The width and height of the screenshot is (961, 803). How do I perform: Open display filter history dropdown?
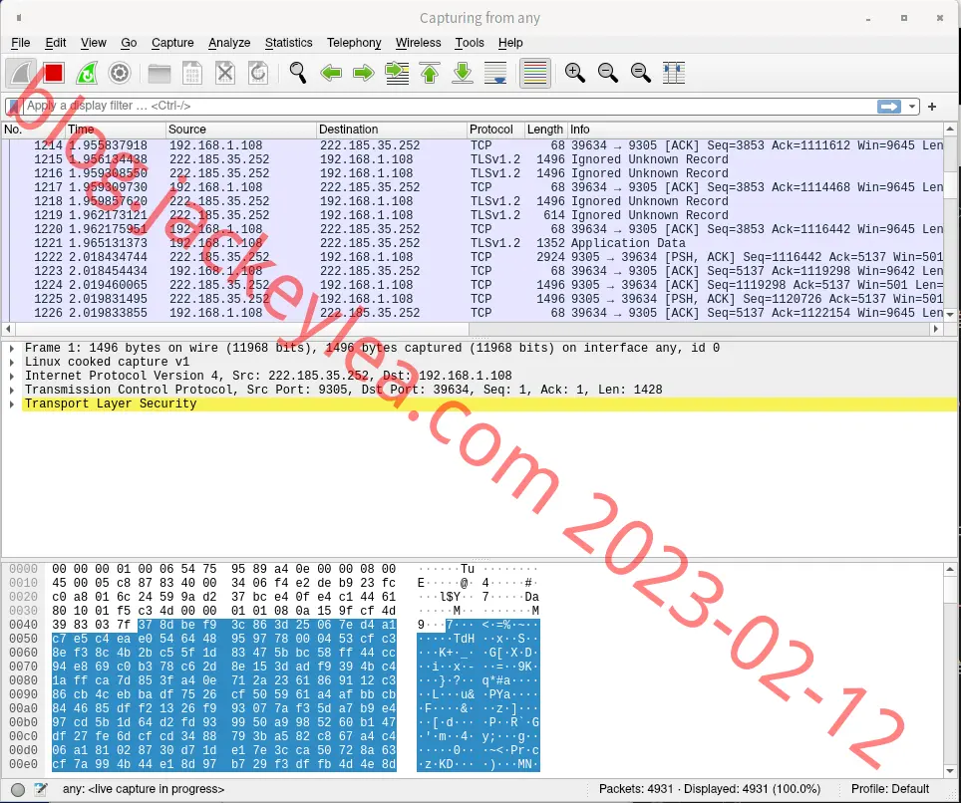coord(912,107)
